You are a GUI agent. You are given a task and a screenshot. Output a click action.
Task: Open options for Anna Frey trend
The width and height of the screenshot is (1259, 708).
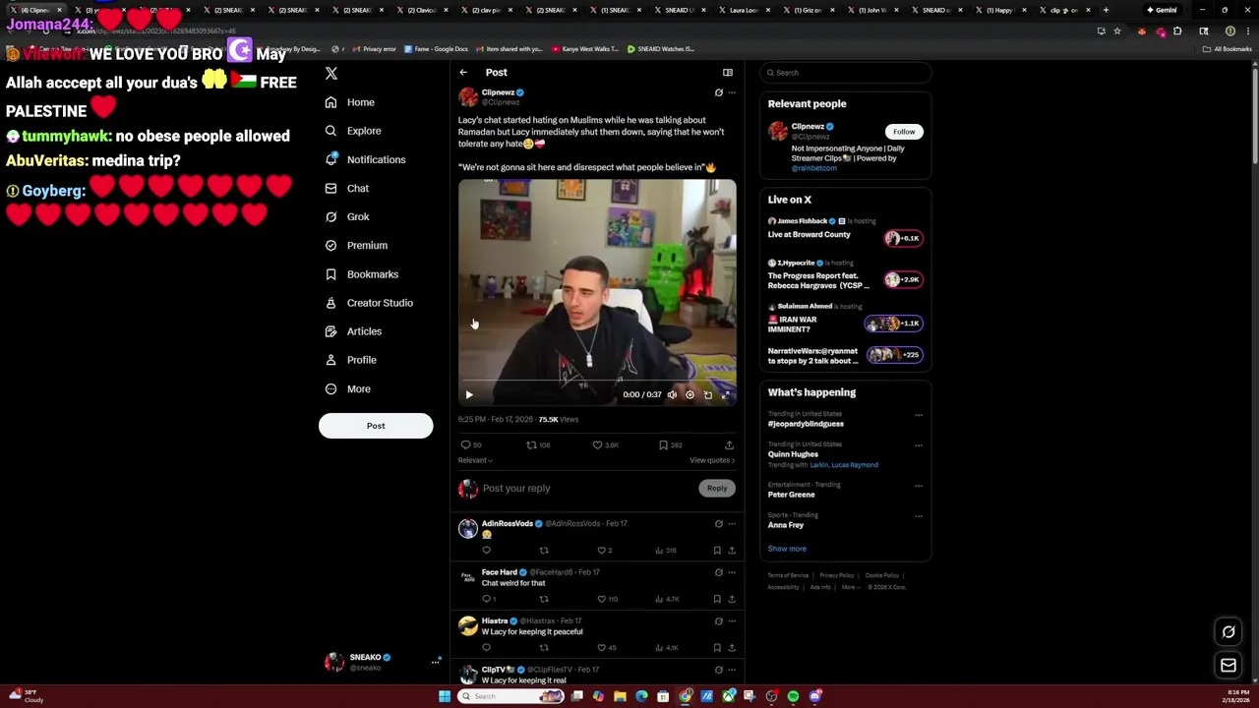(919, 515)
